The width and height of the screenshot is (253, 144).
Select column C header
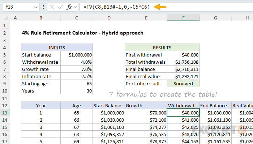point(77,18)
